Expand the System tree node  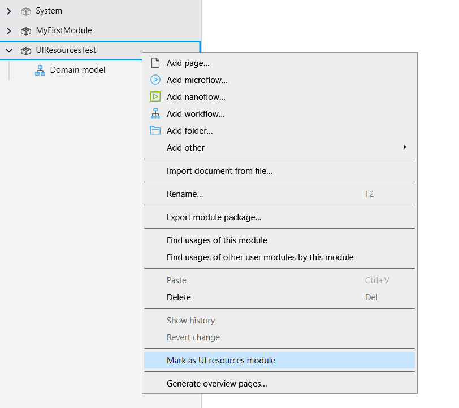(x=8, y=10)
